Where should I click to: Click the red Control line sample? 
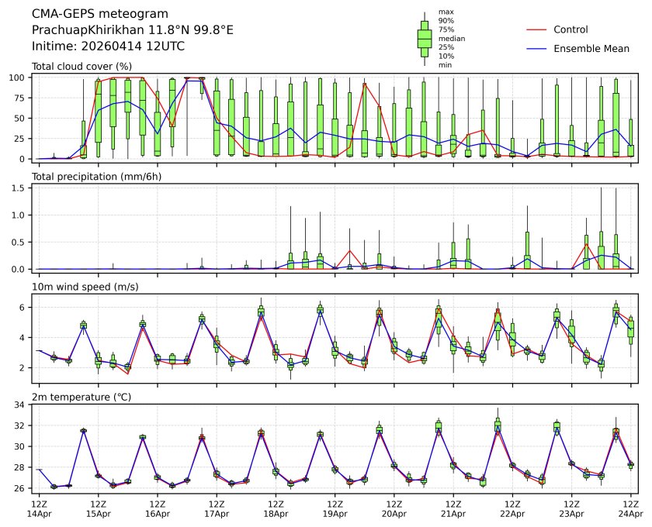[536, 30]
